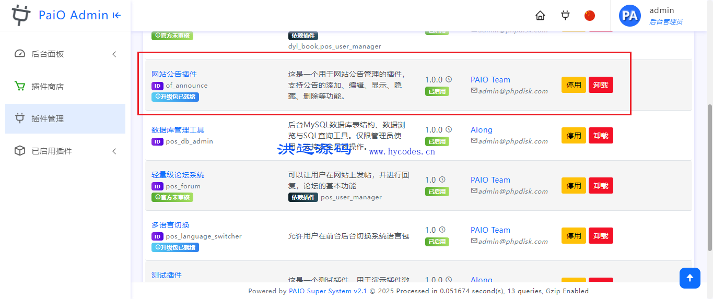Disable 轻量级论坛系统 with 停用 button

tap(574, 185)
